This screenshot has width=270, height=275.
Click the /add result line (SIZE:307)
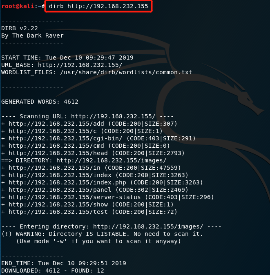[89, 124]
